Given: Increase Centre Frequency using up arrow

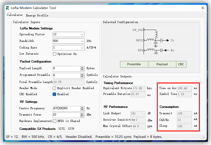Looking at the screenshot, I should point(82,107).
